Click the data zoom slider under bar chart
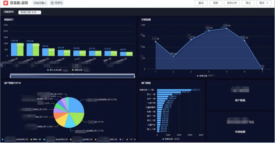 tap(72, 76)
